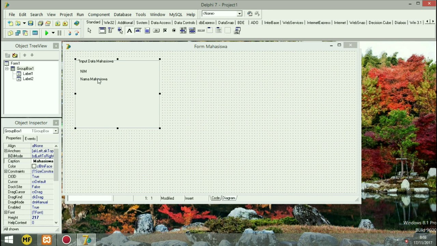Image resolution: width=437 pixels, height=246 pixels.
Task: Open the GroupBox1 object selector dropdown
Action: click(56, 131)
